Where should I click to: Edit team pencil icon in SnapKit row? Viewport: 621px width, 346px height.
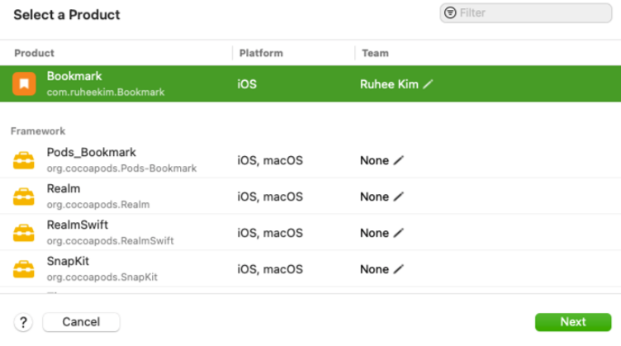(398, 269)
